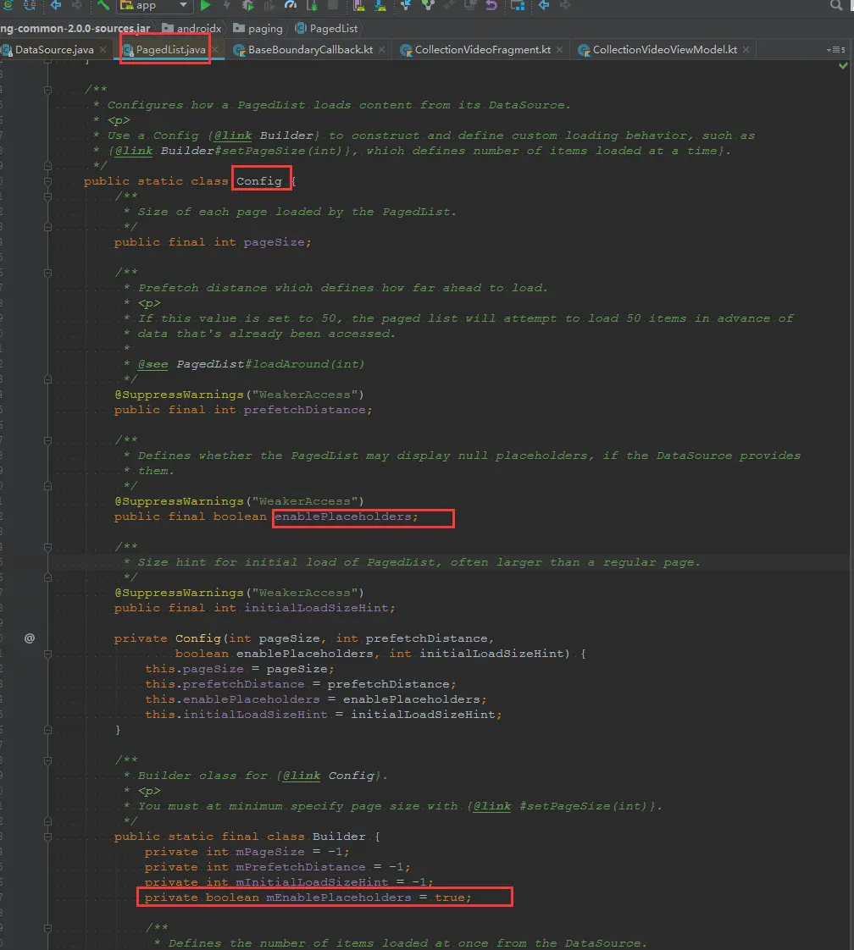Collapse the 'Defines whether the PagedList' comment fold

click(48, 439)
